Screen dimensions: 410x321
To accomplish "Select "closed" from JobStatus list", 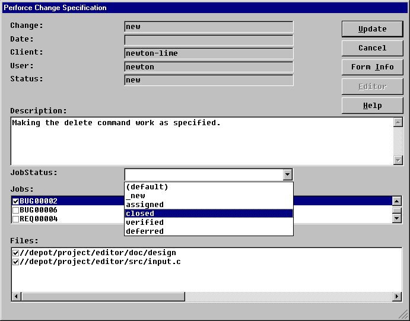I will tap(208, 214).
